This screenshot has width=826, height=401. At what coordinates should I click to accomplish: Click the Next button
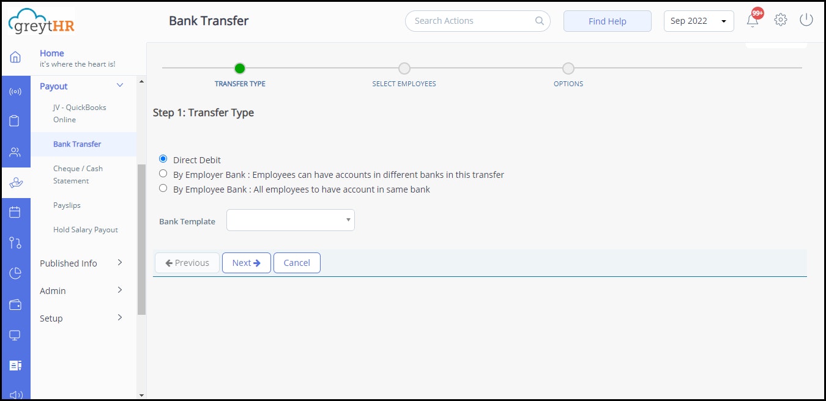click(247, 263)
